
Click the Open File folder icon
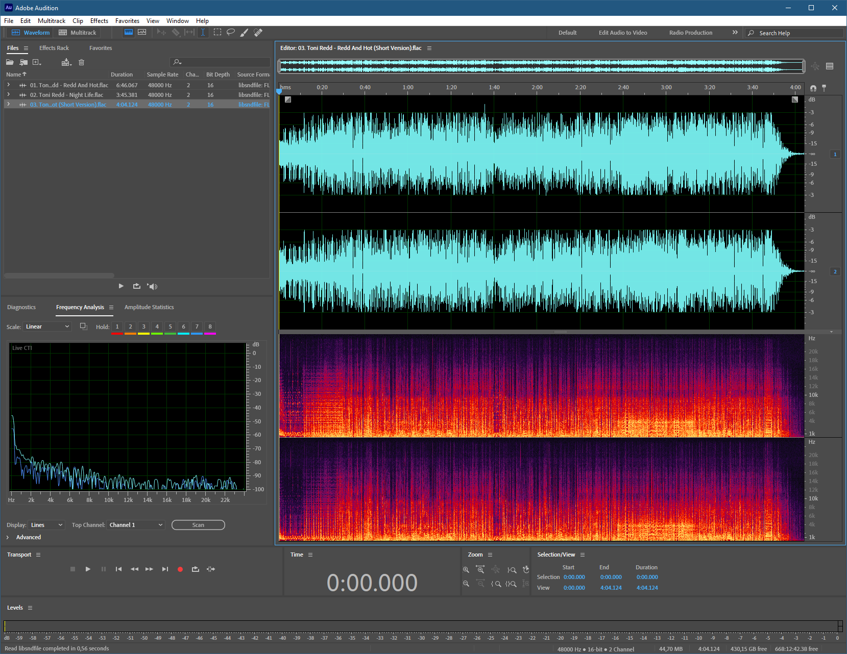(10, 62)
